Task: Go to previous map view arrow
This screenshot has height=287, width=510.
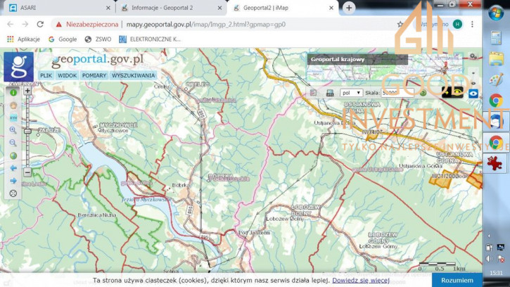Action: pyautogui.click(x=13, y=168)
